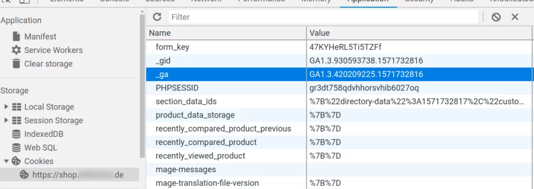Select Session Storage in sidebar
This screenshot has height=189, width=534.
(x=54, y=120)
